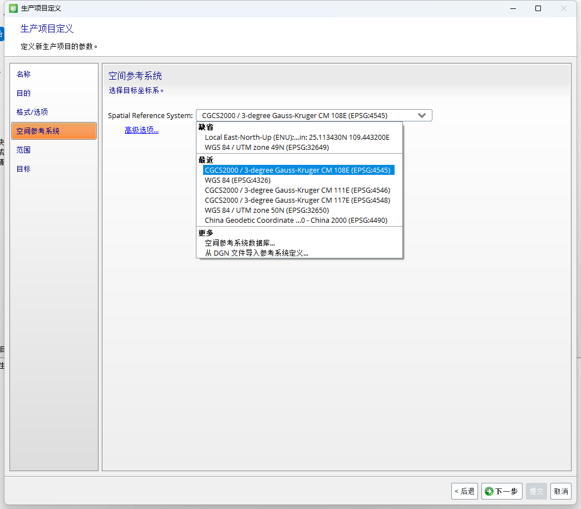This screenshot has width=581, height=509.
Task: Choose CGCS2000 CM 111E (EPSG:4546) option
Action: click(x=297, y=190)
